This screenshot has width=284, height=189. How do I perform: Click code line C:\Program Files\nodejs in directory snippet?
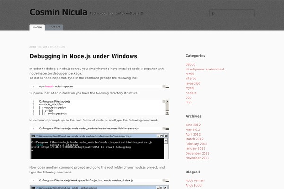coord(54,101)
